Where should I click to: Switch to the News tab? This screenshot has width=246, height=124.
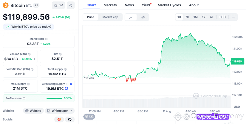[129, 5]
